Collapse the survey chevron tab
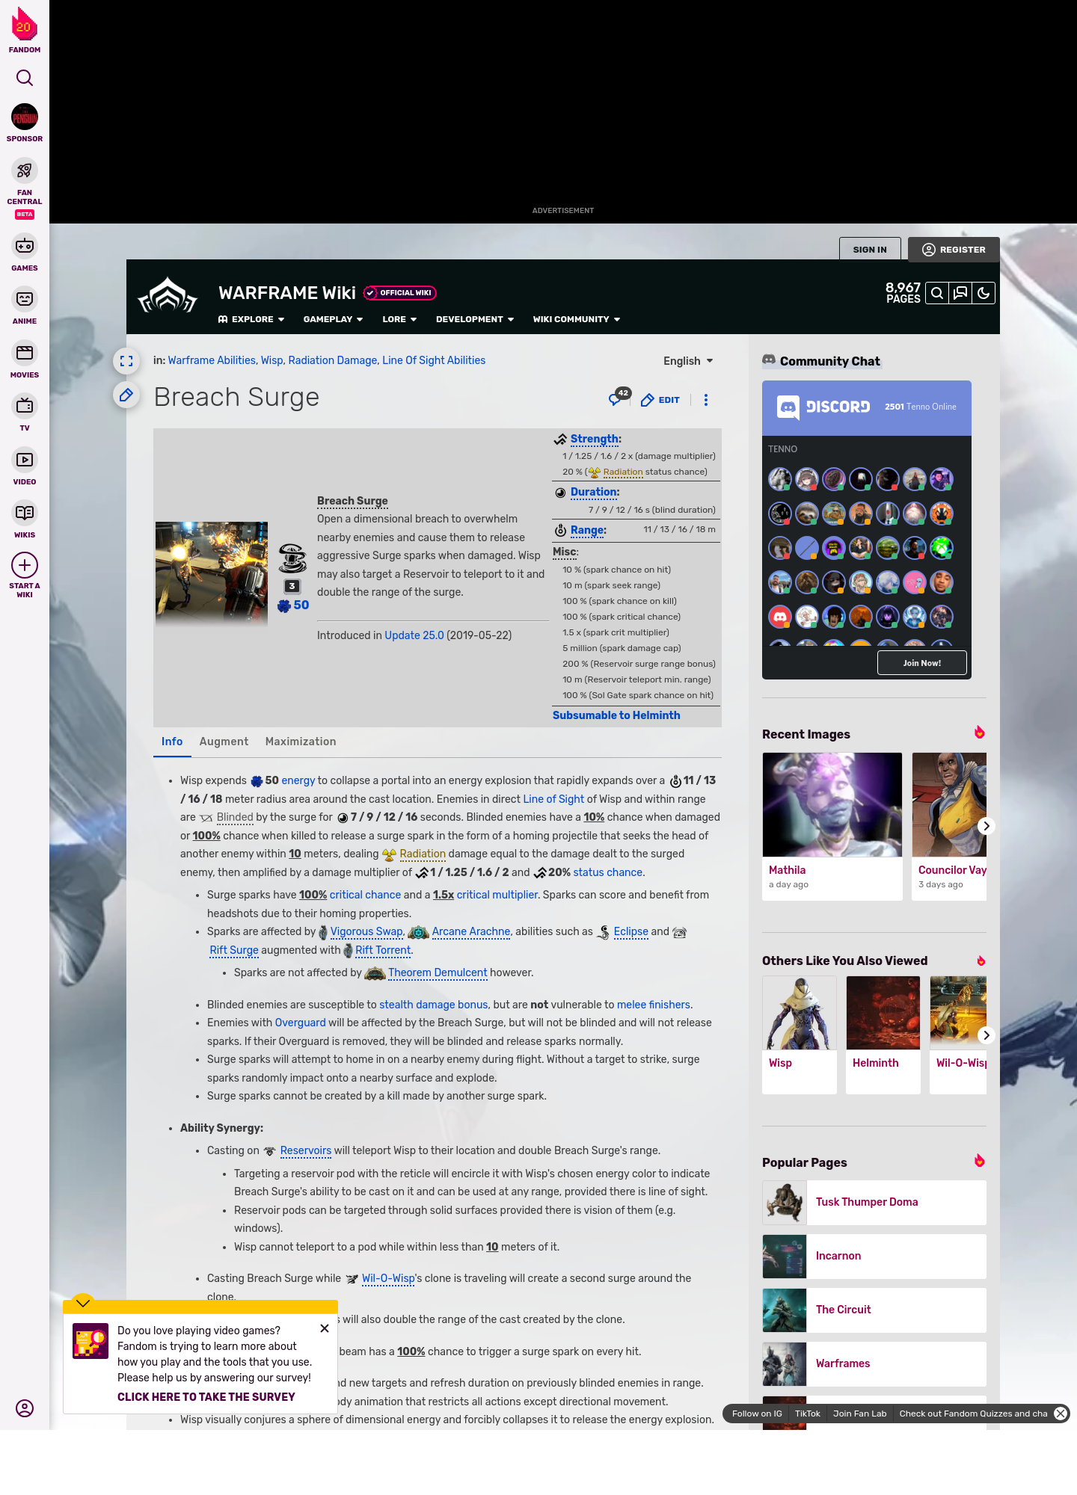 point(83,1302)
